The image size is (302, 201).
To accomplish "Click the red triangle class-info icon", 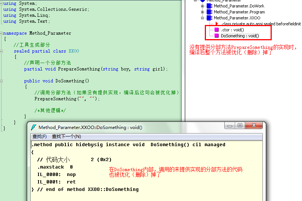I will pyautogui.click(x=217, y=23).
